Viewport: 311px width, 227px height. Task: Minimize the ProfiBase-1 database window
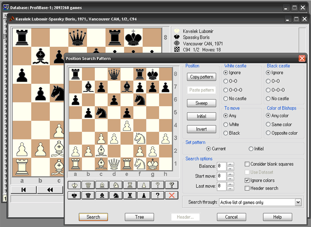(285, 8)
